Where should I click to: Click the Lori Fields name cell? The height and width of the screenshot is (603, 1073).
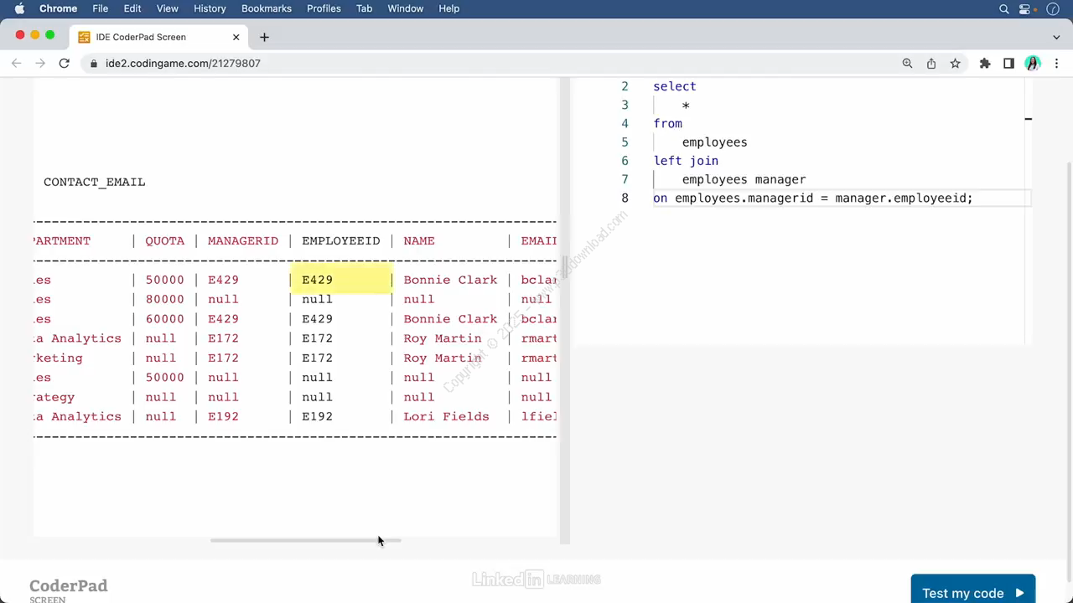click(x=446, y=416)
